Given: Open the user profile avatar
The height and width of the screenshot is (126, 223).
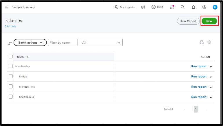Looking at the screenshot, I should 215,7.
